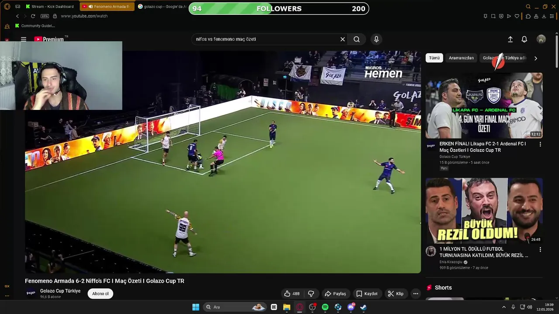Visit the Enis Kirazoglu channel
Screen dimensions: 559x314
451,262
